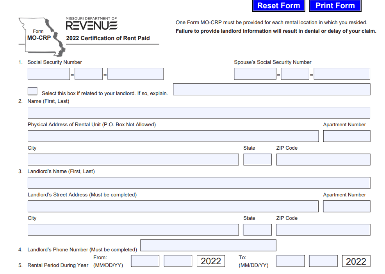The width and height of the screenshot is (385, 274).
Task: Click the From year 2022 field
Action: pos(211,261)
